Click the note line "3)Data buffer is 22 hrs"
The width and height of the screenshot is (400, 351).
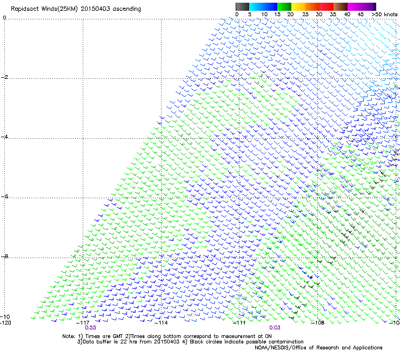190,342
